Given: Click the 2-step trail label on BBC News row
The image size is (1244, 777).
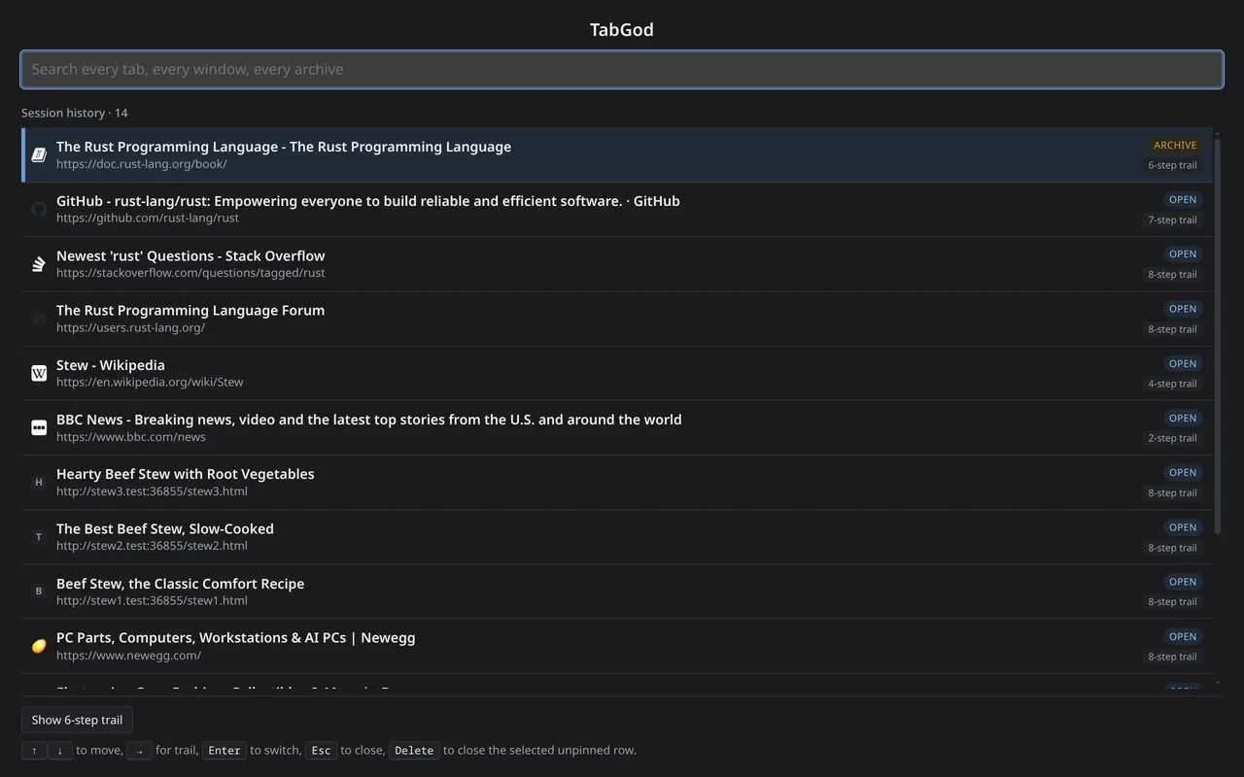Looking at the screenshot, I should [x=1172, y=438].
